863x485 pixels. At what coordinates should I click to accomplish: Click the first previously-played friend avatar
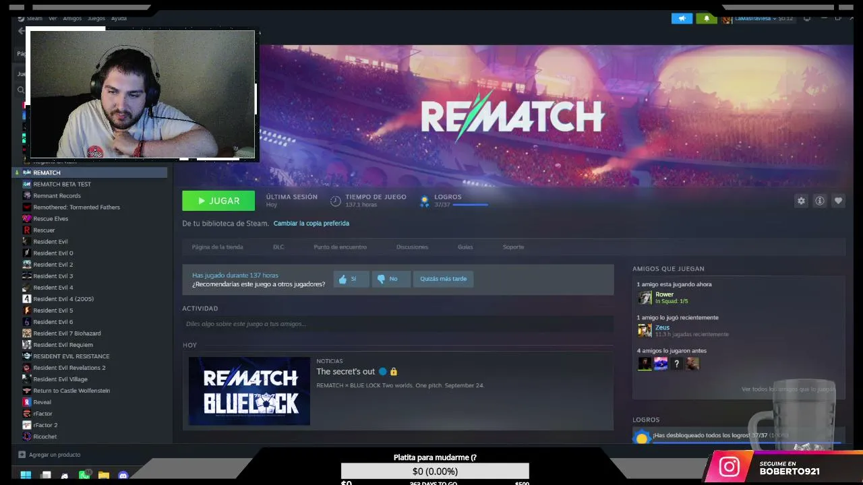(645, 364)
